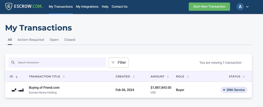Open My Integrations menu
Viewport: 263px width, 107px height.
(x=87, y=7)
